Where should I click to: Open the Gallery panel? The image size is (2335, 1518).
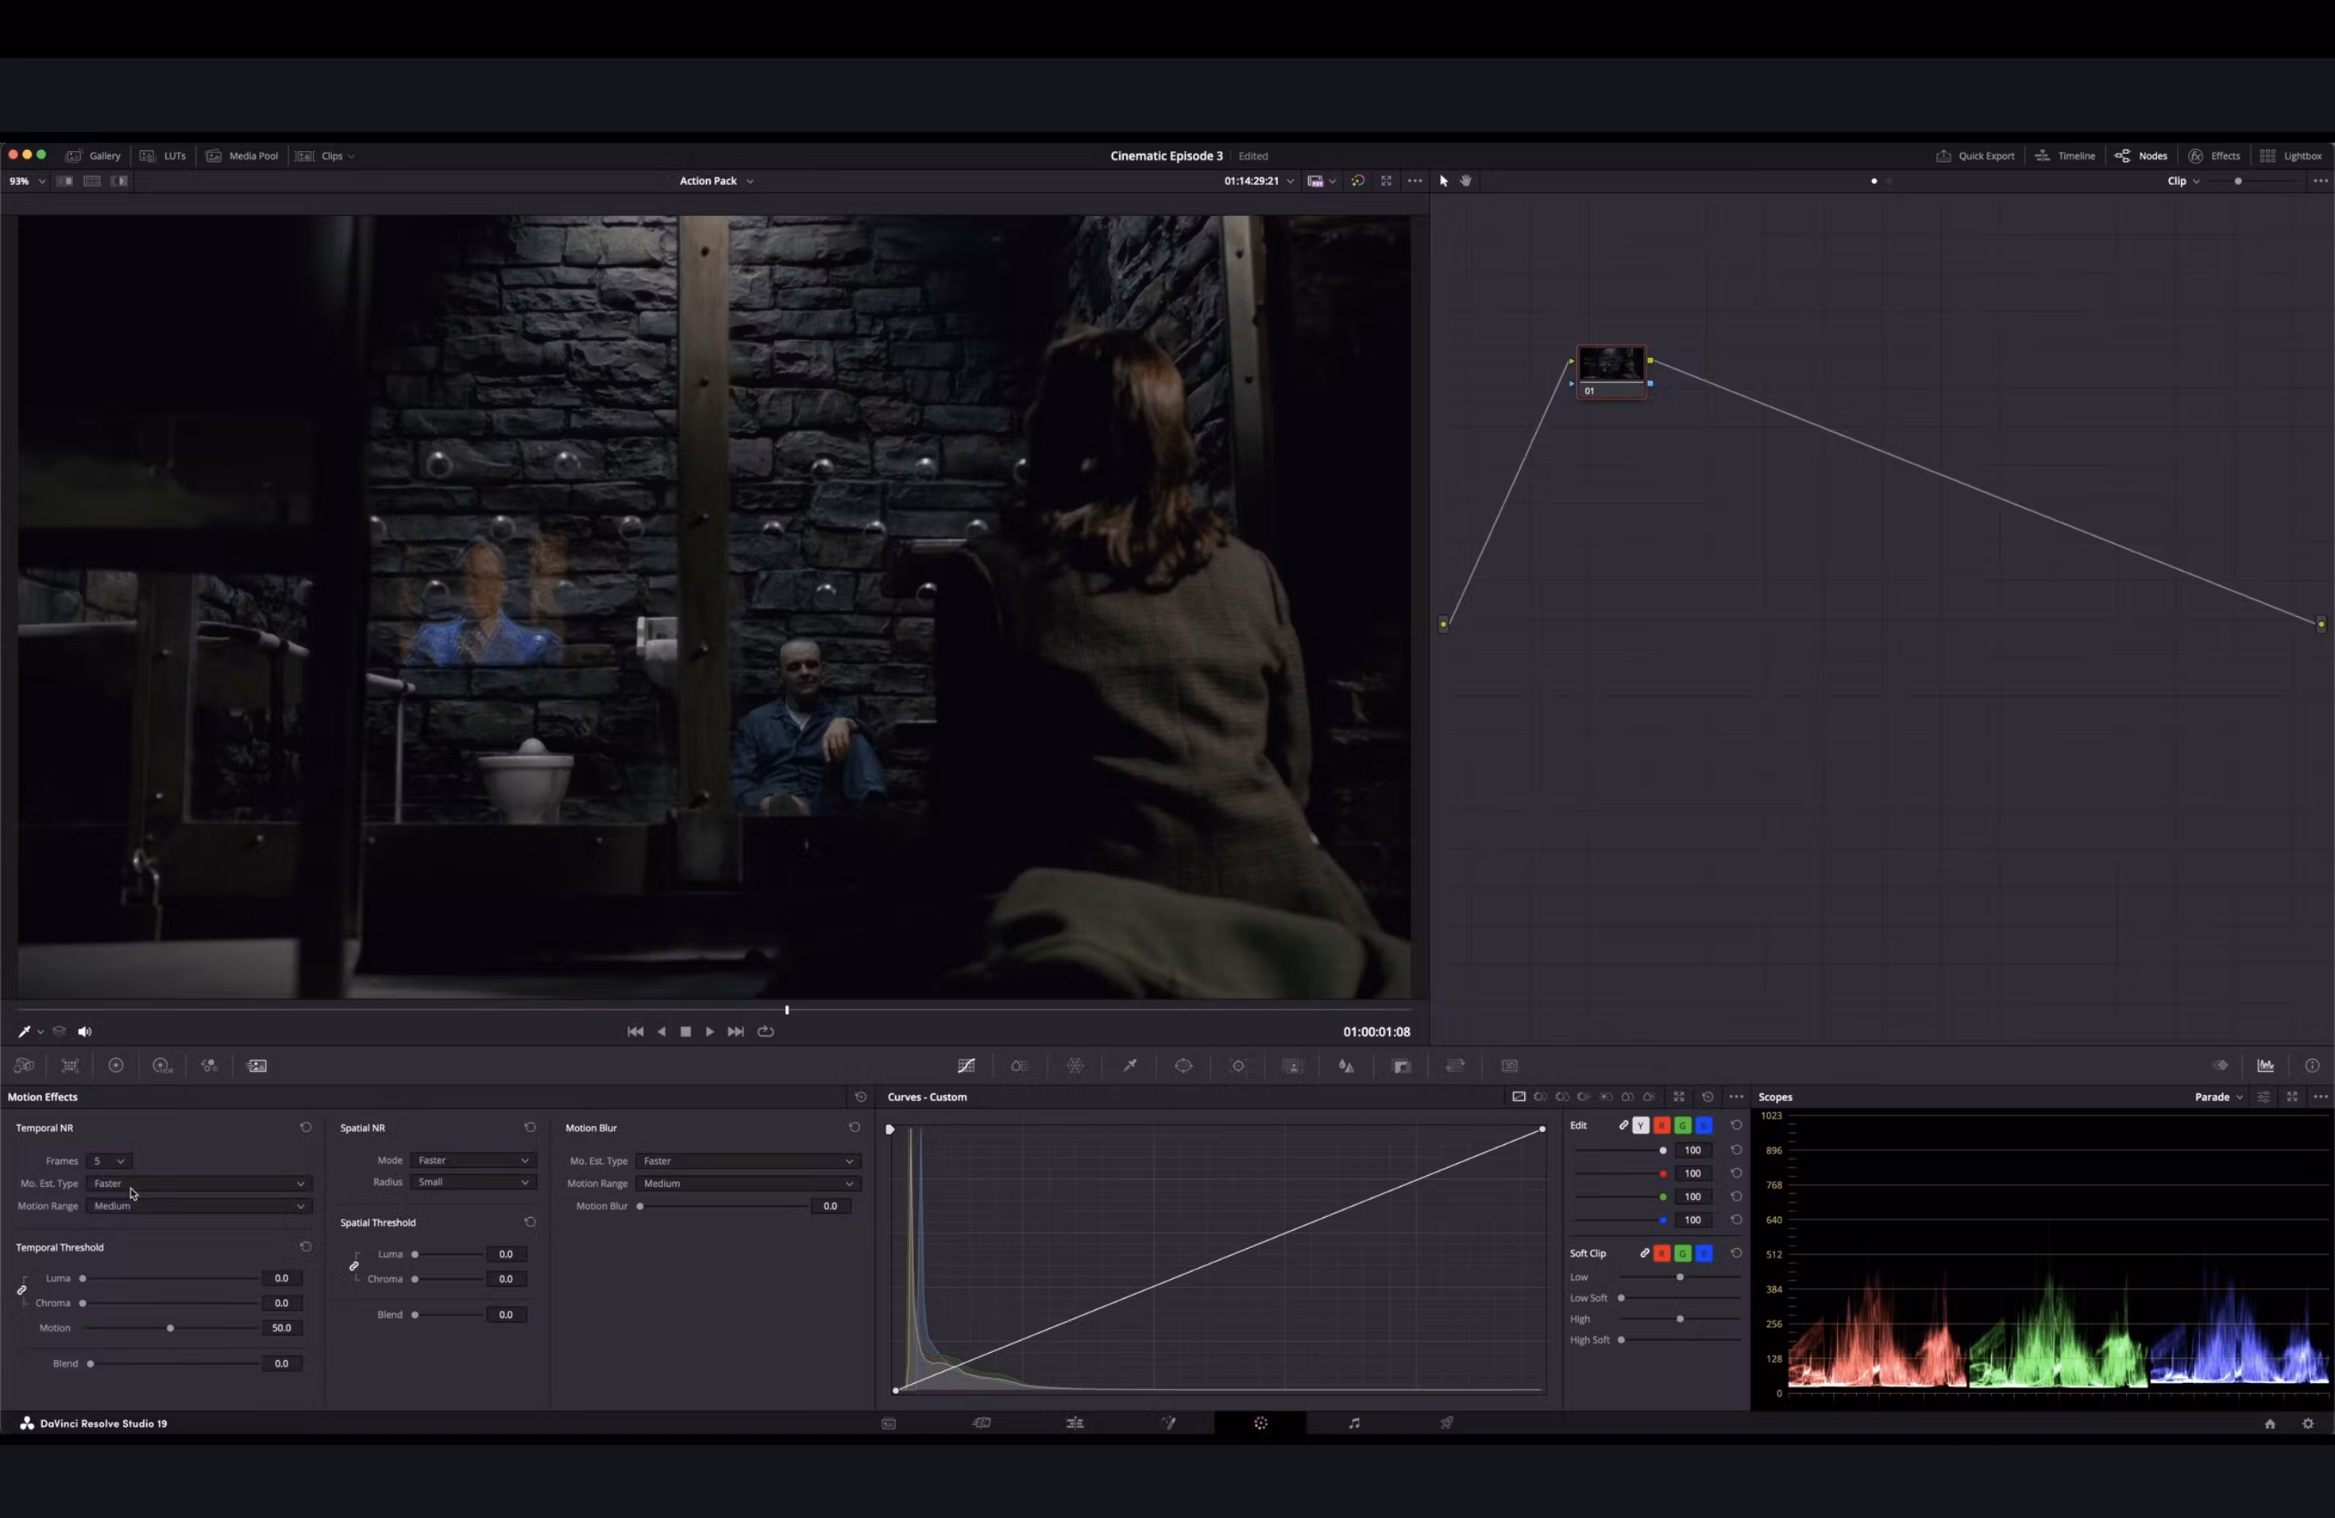pyautogui.click(x=93, y=156)
